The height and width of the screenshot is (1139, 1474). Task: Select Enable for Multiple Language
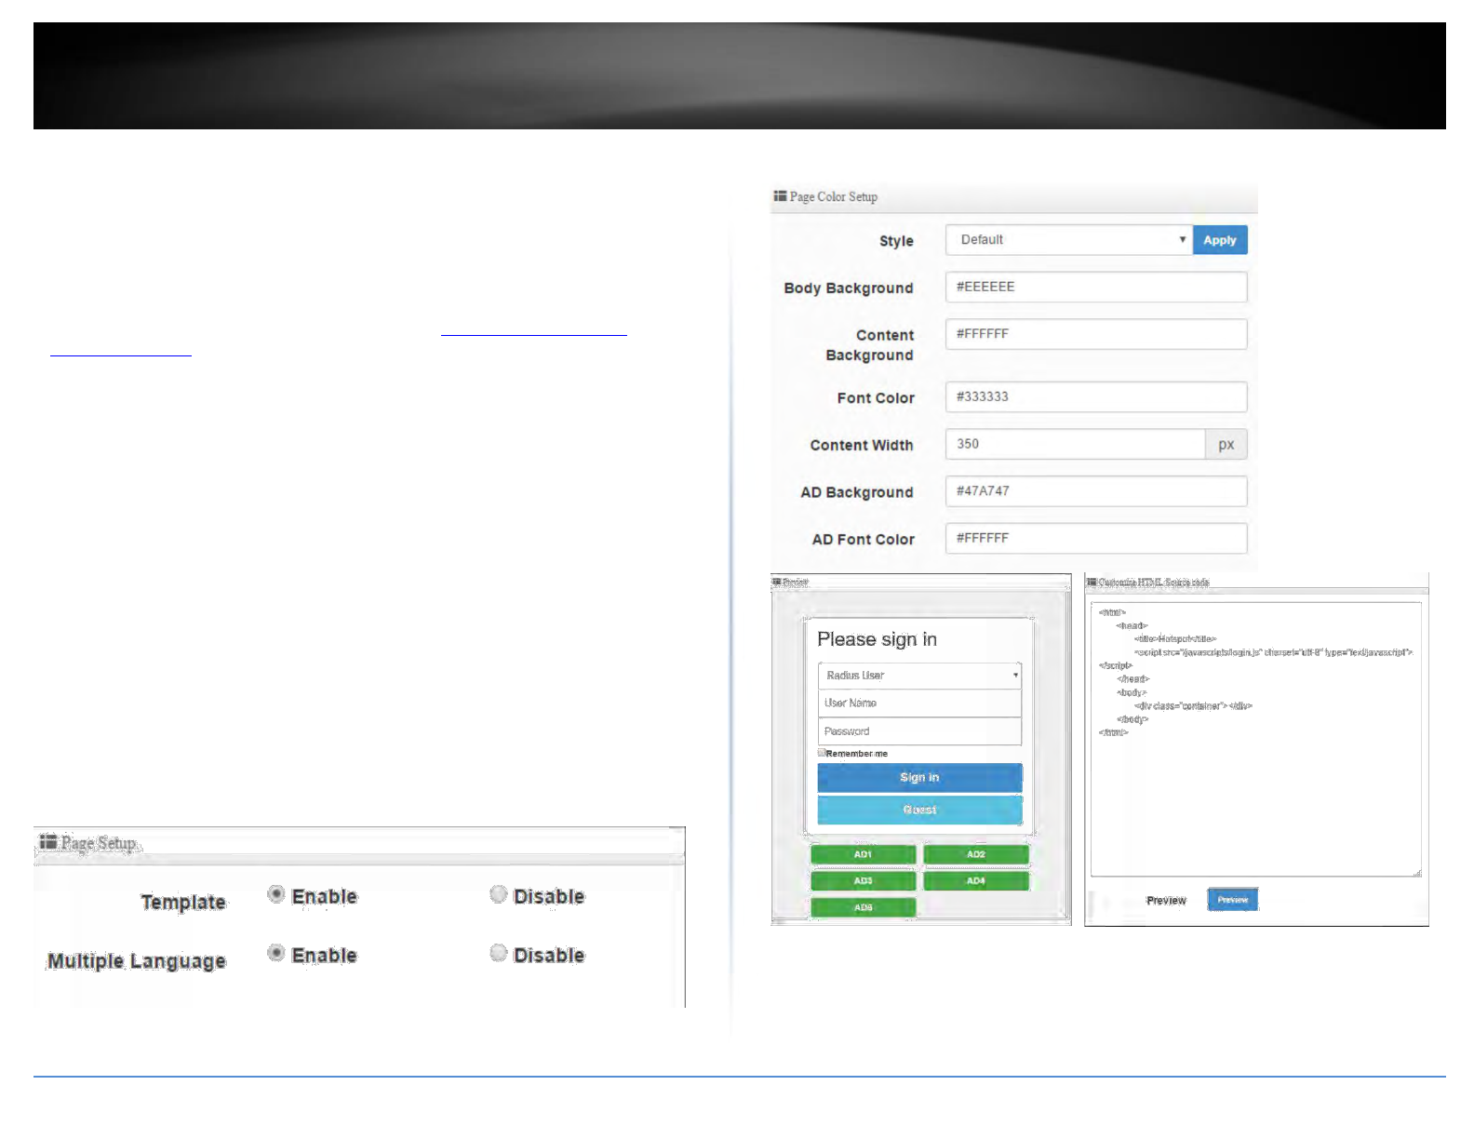(x=275, y=953)
